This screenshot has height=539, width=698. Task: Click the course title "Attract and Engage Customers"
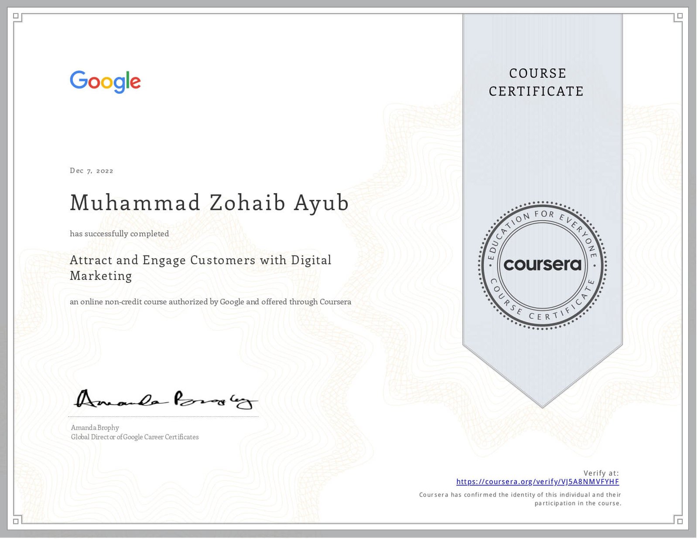201,267
